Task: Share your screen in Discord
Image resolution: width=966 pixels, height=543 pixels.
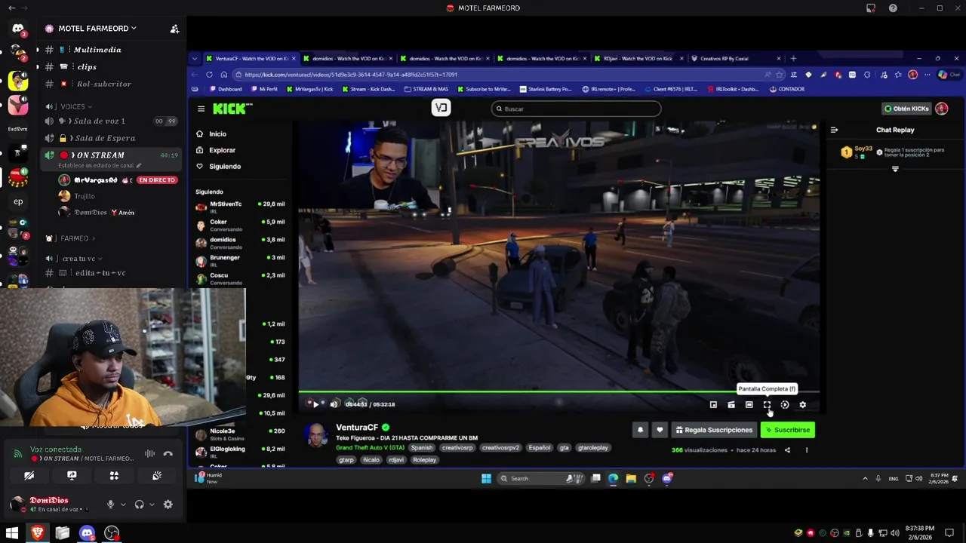Action: click(72, 476)
